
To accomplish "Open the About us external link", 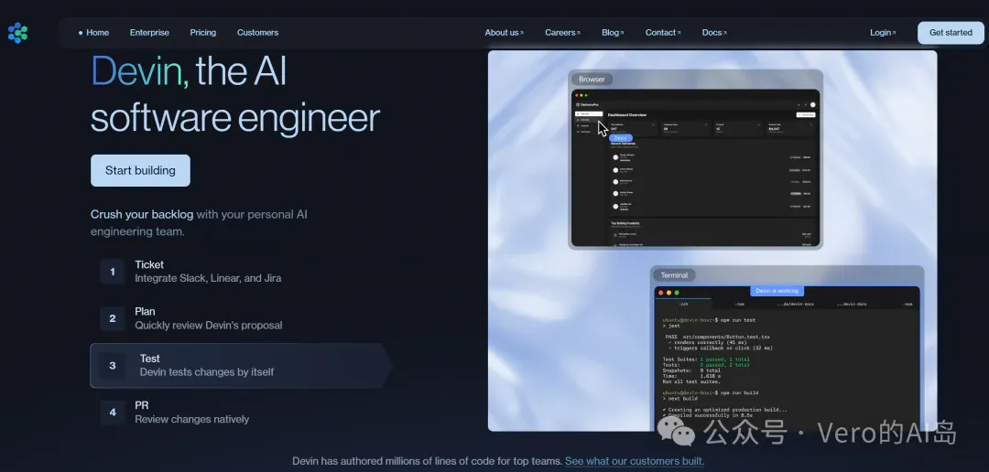I will click(504, 33).
